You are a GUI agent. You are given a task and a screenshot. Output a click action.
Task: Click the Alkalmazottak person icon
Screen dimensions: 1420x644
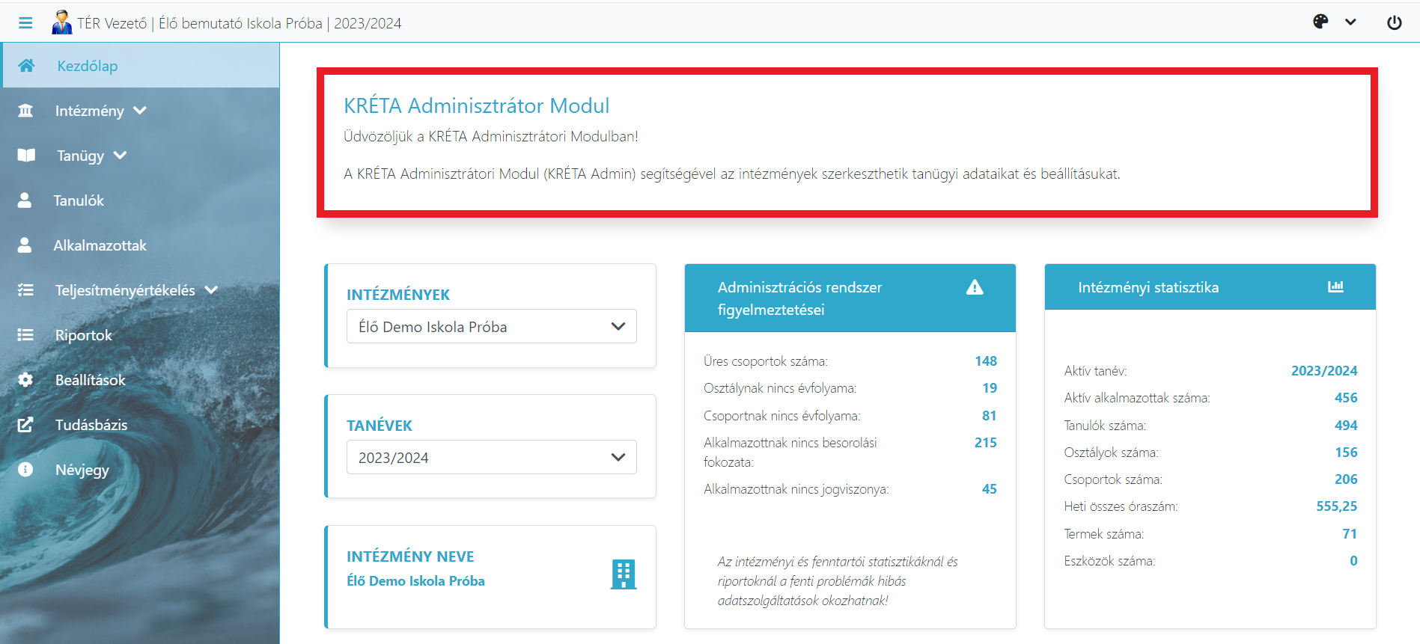(25, 245)
